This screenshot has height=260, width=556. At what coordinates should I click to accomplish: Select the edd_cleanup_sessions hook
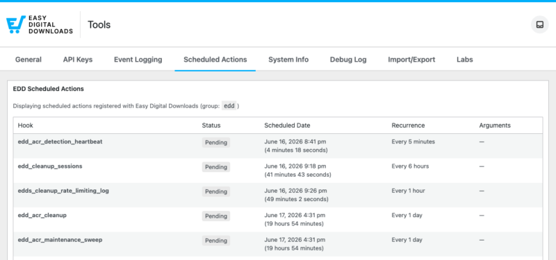[50, 166]
